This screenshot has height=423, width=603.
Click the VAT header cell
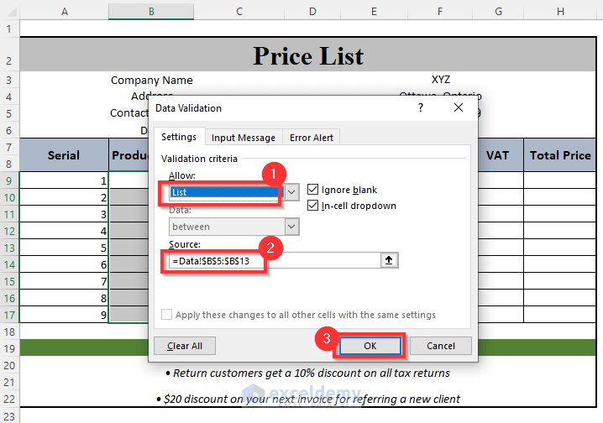[x=497, y=154]
